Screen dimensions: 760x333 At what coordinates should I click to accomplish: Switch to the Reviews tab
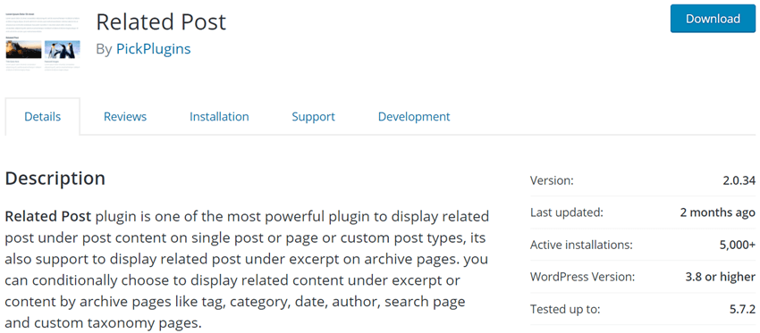tap(125, 117)
